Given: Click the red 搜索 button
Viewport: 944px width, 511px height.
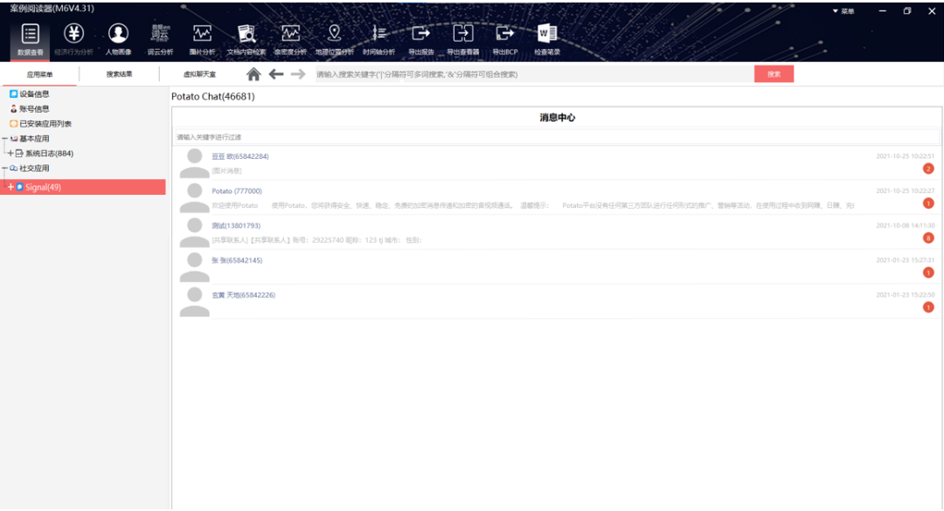Looking at the screenshot, I should [774, 74].
